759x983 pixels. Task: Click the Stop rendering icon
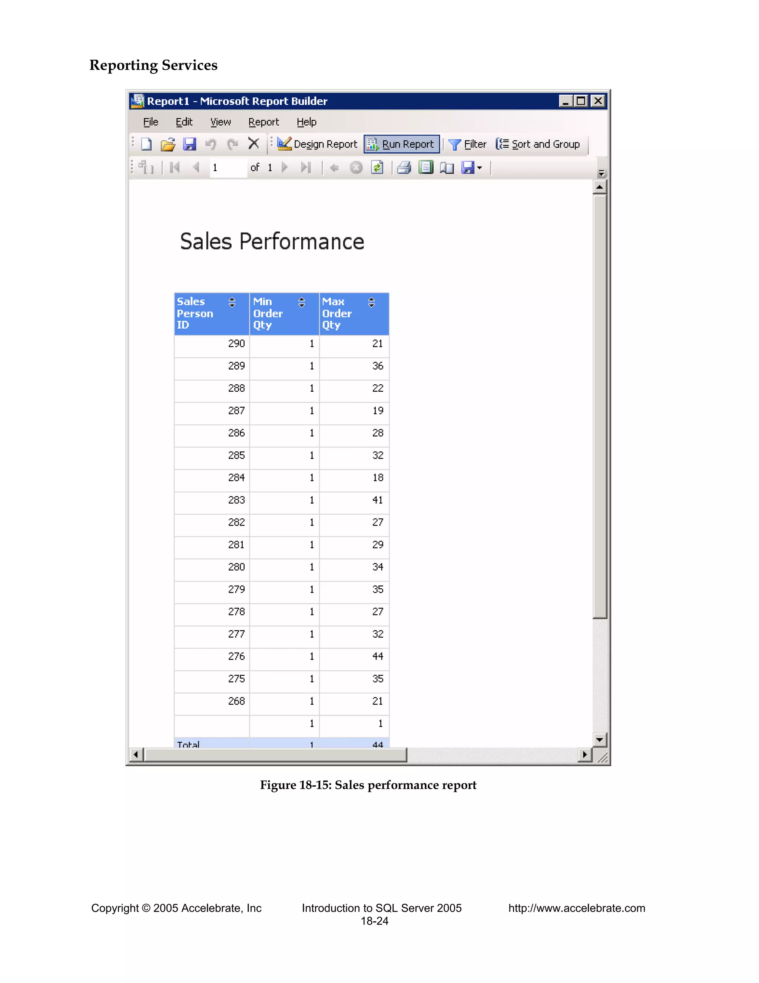[356, 168]
